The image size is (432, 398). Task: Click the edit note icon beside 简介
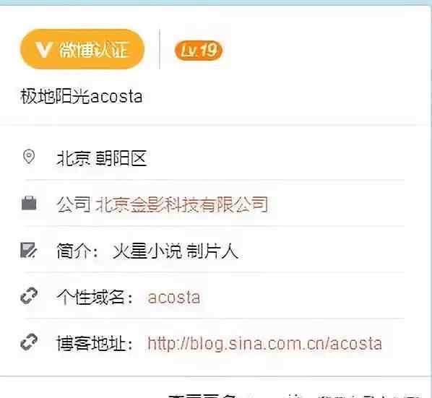tap(29, 250)
